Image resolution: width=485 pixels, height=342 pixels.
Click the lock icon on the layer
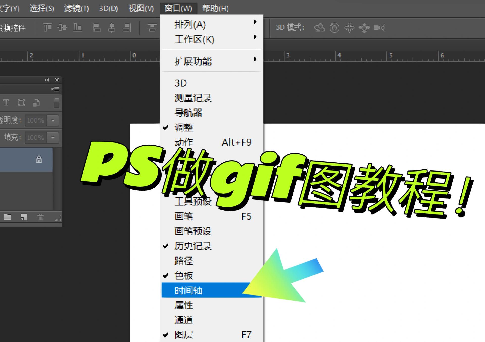(39, 159)
